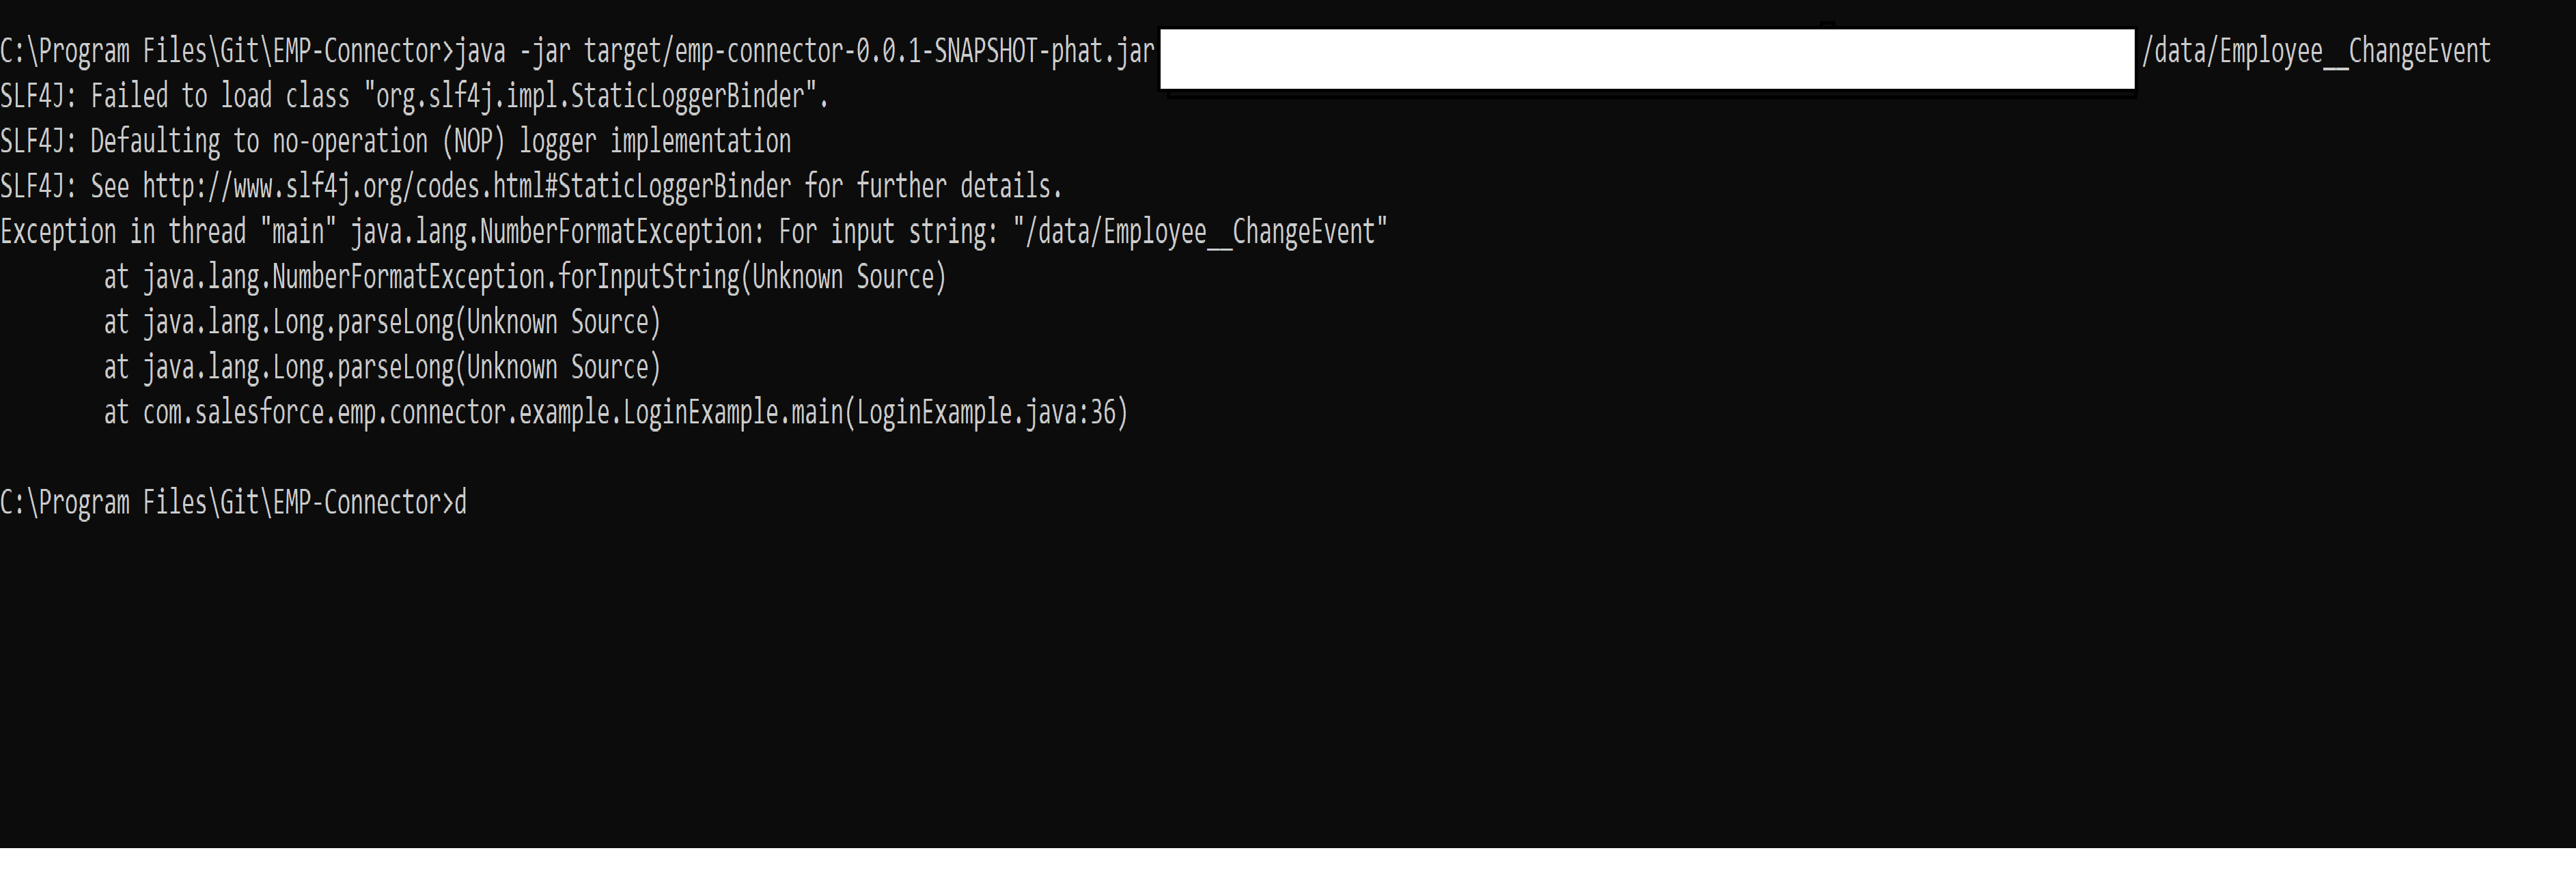
Task: Click the first C:\Program Files\Git\EMP-Connector prompt
Action: [x=226, y=51]
